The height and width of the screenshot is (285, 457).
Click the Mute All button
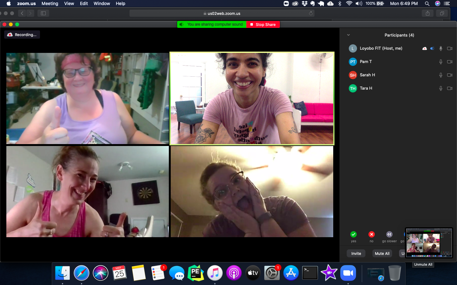[382, 253]
